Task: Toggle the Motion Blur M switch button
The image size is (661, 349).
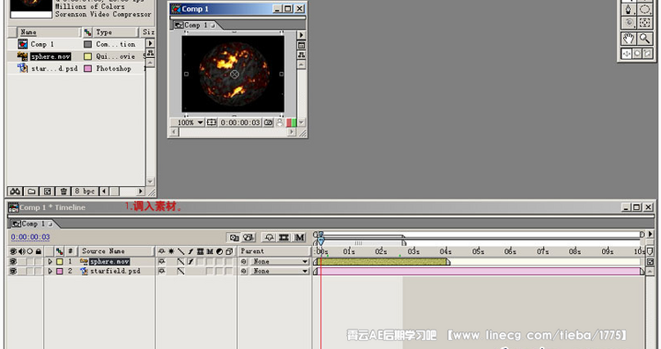Action: [x=300, y=237]
